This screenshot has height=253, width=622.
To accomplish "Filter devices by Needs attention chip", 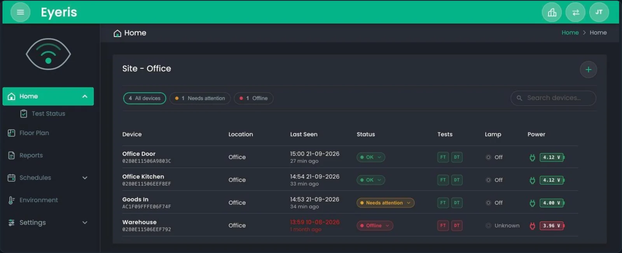I will (x=200, y=98).
